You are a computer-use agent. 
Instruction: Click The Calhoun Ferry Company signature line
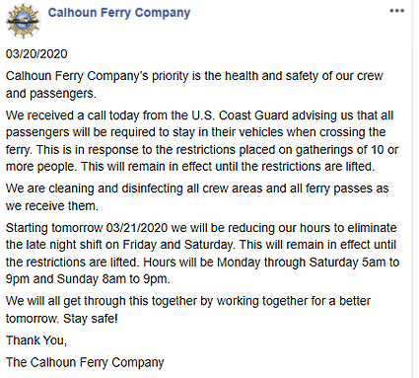[x=85, y=362]
